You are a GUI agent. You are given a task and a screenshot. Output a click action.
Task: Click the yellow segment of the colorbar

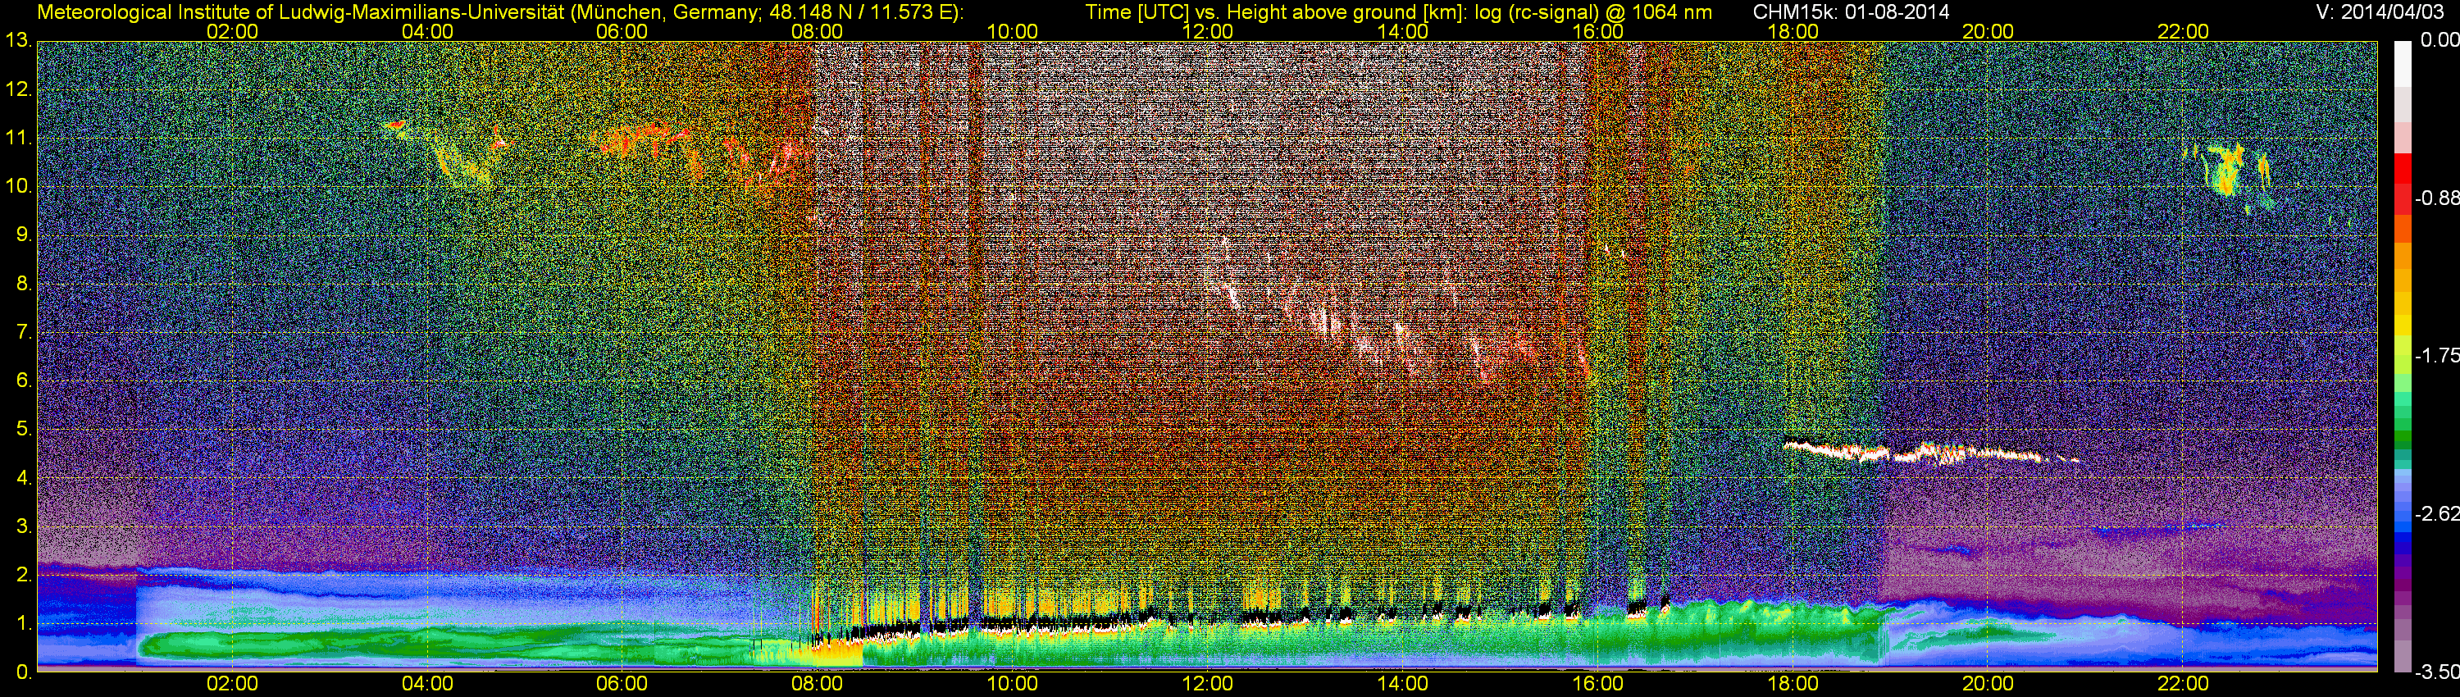[x=2403, y=325]
